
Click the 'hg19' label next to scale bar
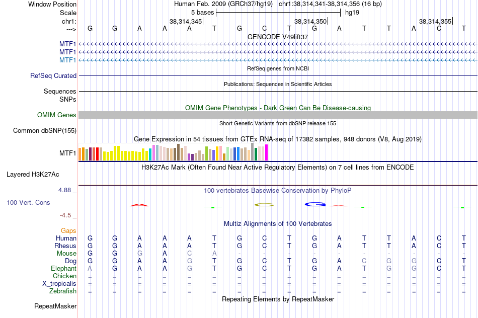[x=352, y=13]
